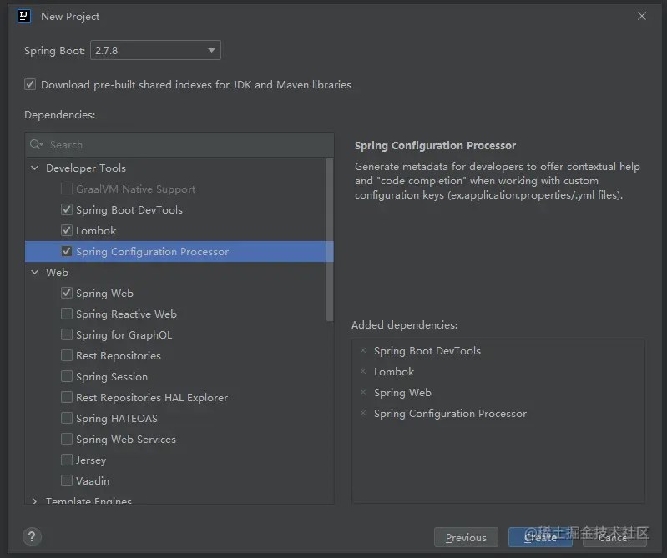
Task: Enable Spring Session checkbox
Action: (66, 376)
